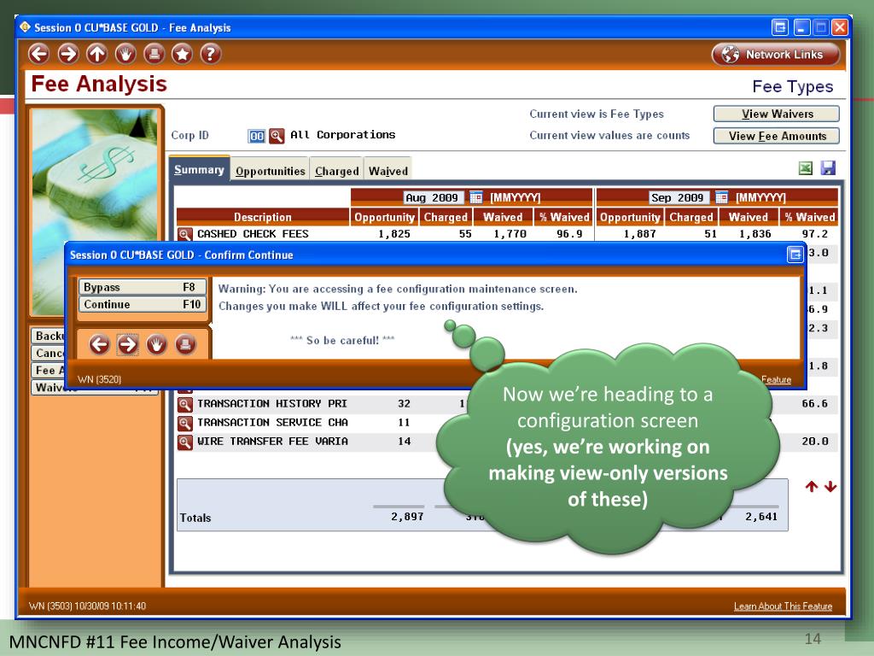Switch to Charged tab
The height and width of the screenshot is (656, 874).
[x=336, y=171]
